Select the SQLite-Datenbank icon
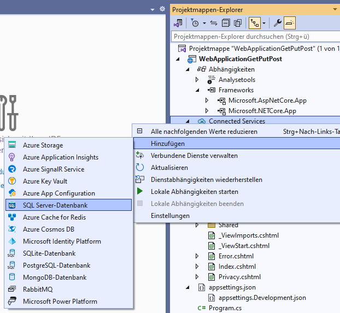Image resolution: width=340 pixels, height=313 pixels. pos(11,253)
